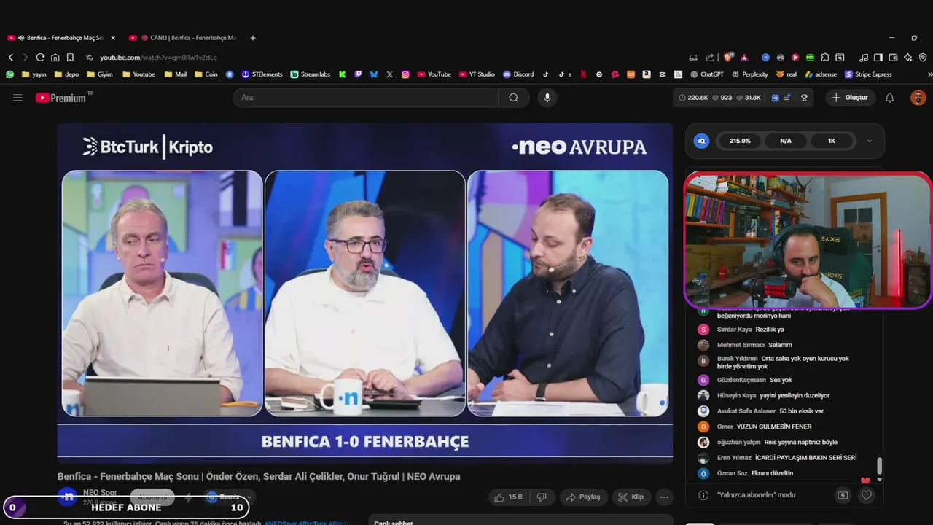Like the video (15 B)
The height and width of the screenshot is (525, 933).
click(x=508, y=497)
